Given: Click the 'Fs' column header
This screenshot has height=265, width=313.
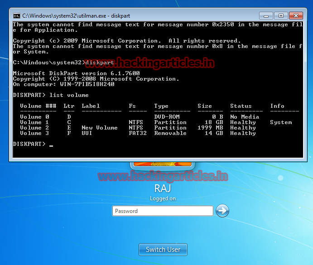Looking at the screenshot, I should pyautogui.click(x=132, y=106).
